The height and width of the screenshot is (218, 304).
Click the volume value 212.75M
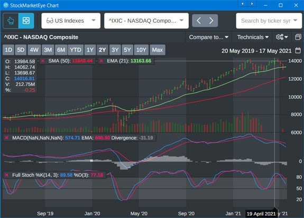25,84
